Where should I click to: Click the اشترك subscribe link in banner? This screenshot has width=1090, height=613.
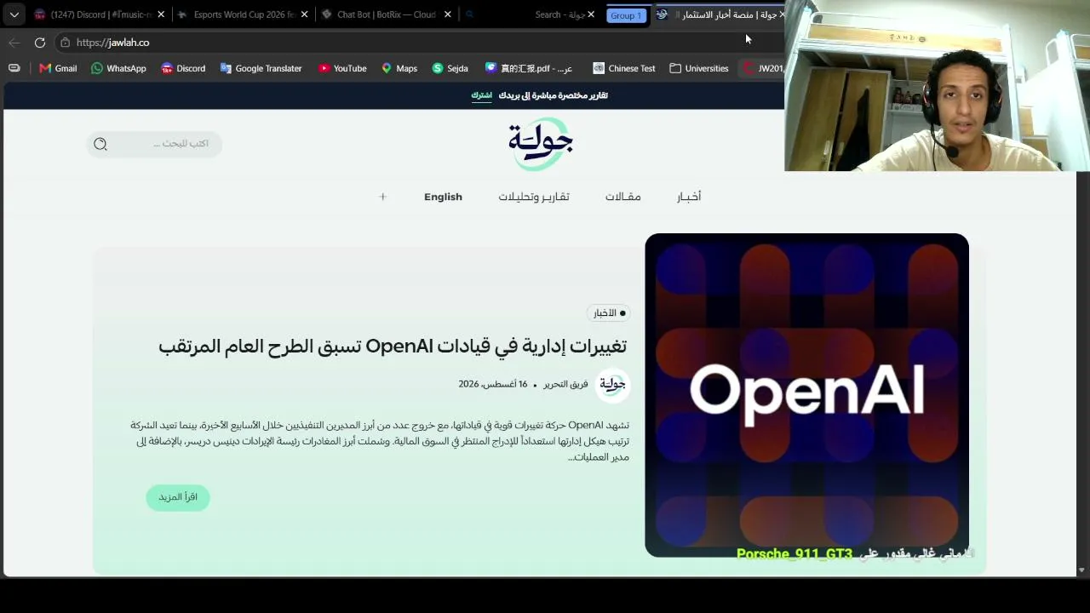tap(482, 95)
